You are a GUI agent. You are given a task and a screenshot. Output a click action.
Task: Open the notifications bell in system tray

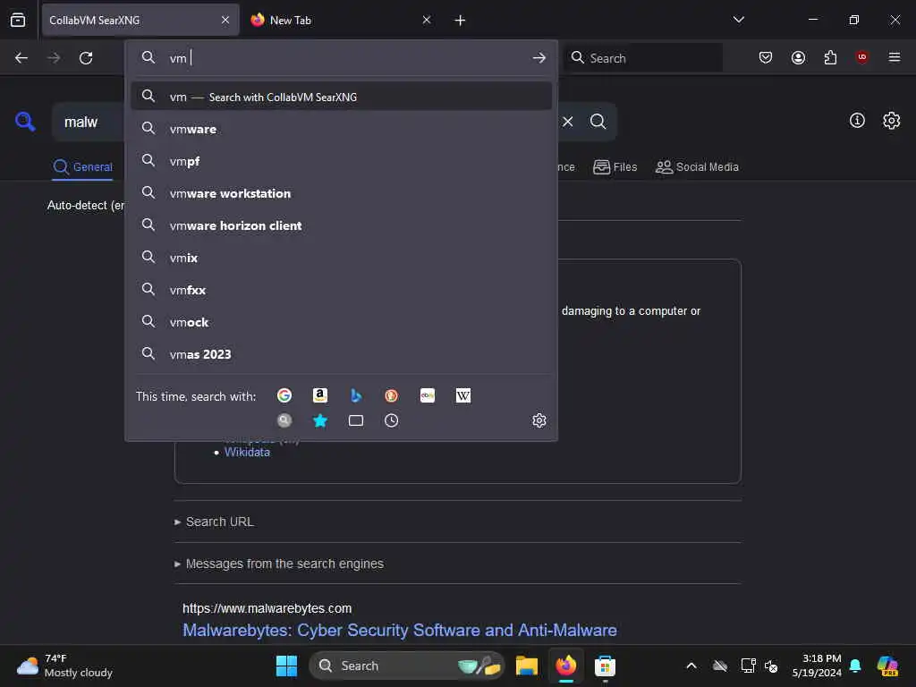(855, 666)
